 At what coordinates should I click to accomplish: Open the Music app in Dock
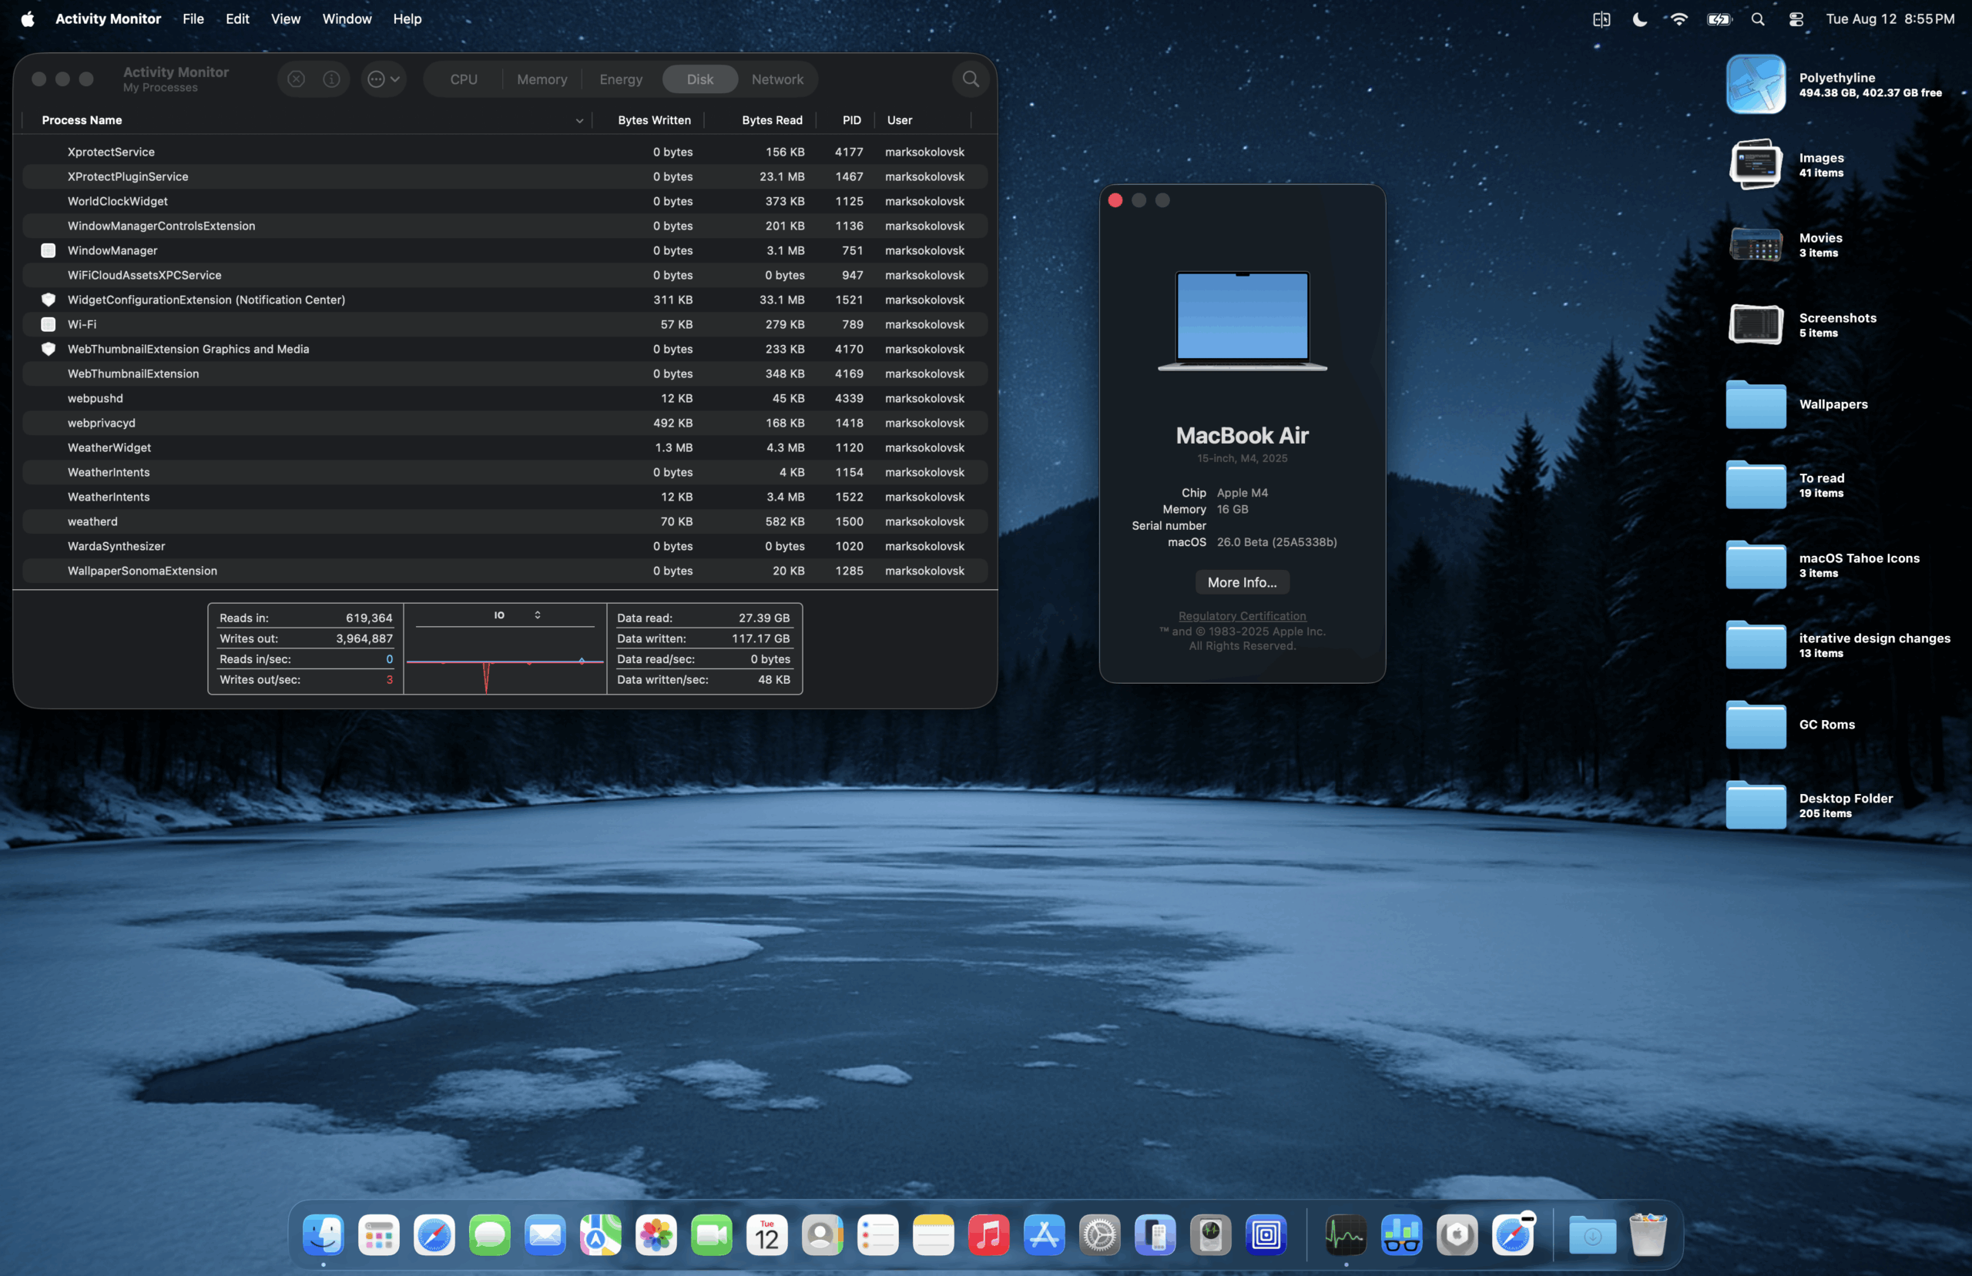coord(988,1235)
